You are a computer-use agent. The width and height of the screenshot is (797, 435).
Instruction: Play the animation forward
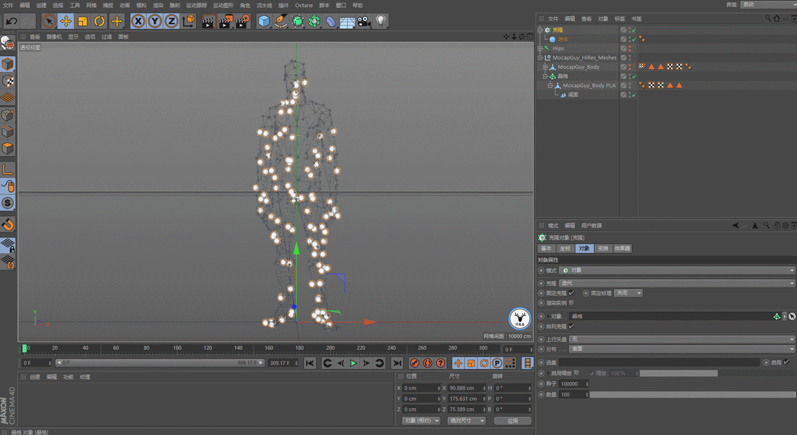point(353,363)
